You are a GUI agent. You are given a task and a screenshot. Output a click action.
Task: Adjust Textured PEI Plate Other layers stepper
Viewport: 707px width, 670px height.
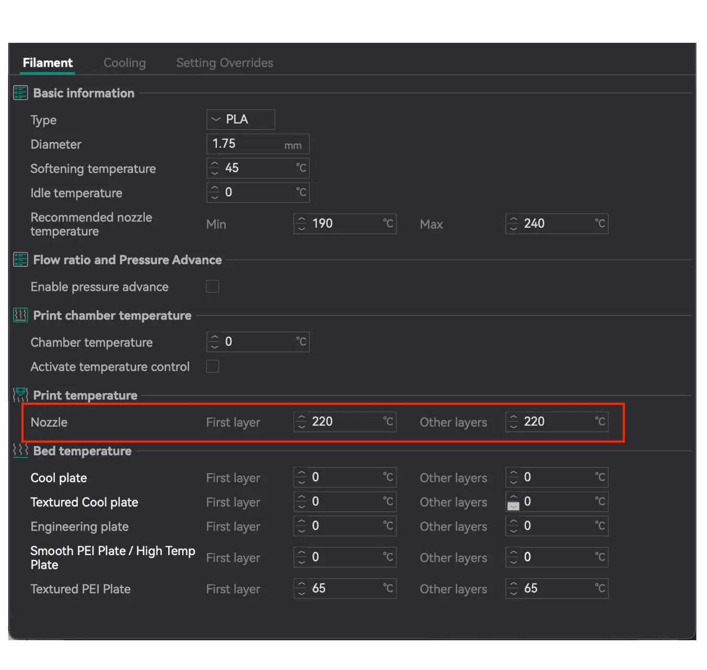click(x=513, y=589)
